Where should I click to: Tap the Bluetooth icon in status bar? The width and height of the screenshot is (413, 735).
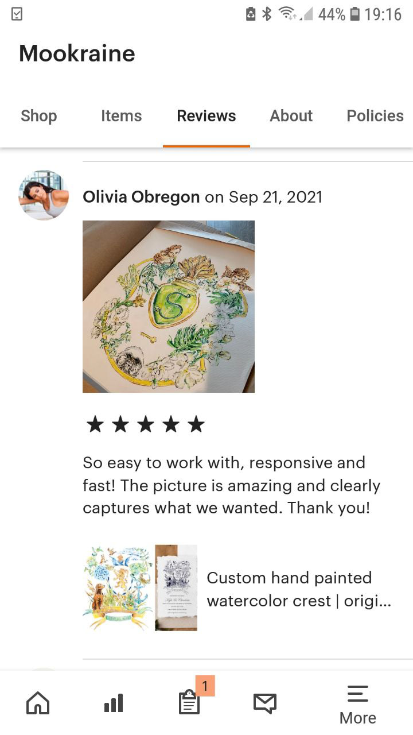pyautogui.click(x=267, y=14)
